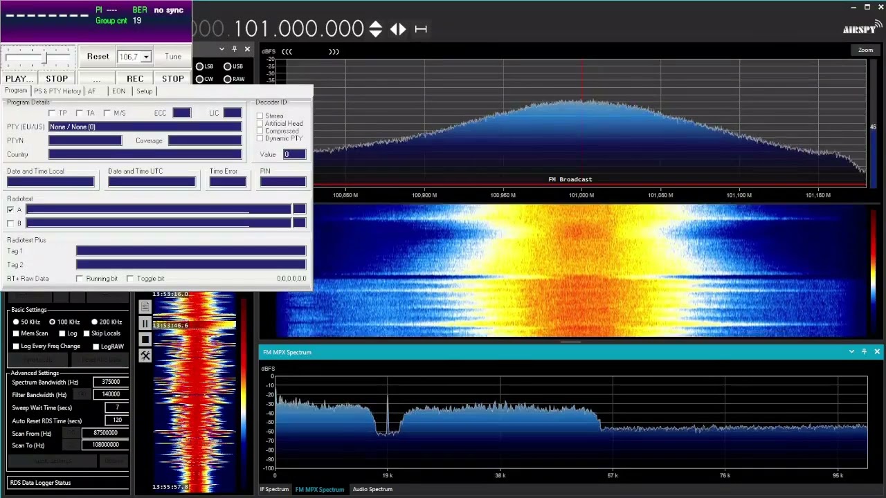Screen dimensions: 886x498
Task: Close the radio mode panel
Action: click(x=247, y=49)
